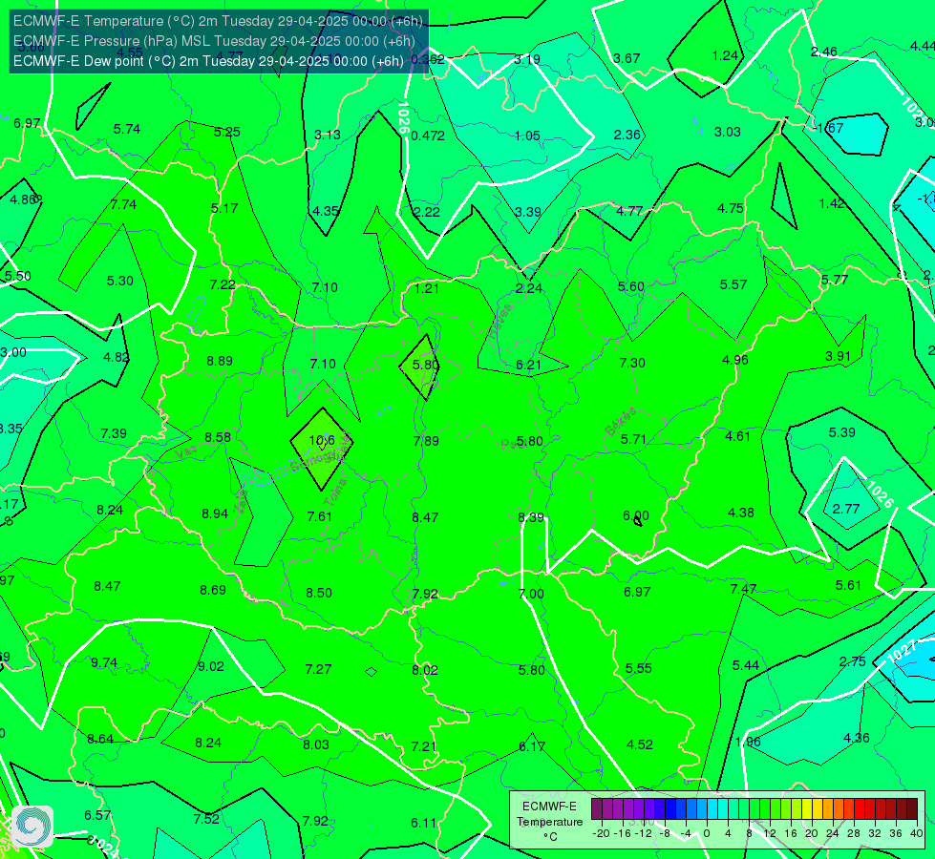The height and width of the screenshot is (859, 935).
Task: Click the 7.00 map value
Action: (x=531, y=594)
